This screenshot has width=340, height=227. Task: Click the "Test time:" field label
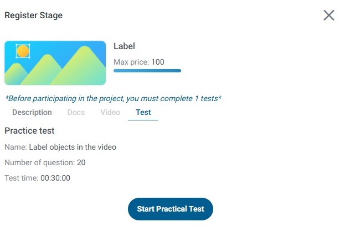(x=21, y=178)
